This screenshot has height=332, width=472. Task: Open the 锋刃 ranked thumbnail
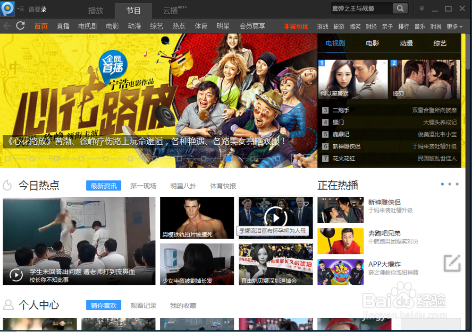(425, 79)
